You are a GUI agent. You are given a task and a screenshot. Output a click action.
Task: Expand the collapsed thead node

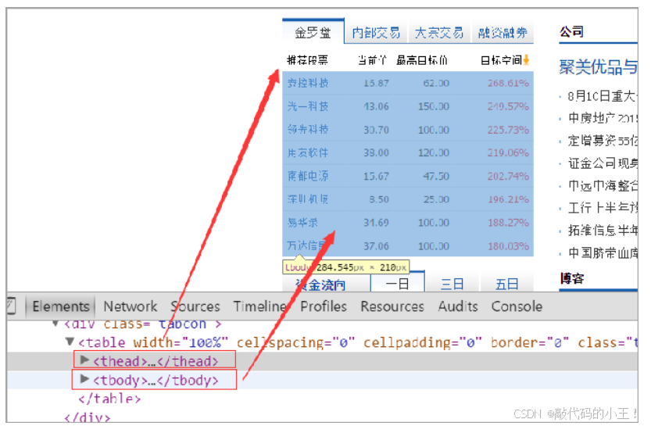pyautogui.click(x=84, y=360)
